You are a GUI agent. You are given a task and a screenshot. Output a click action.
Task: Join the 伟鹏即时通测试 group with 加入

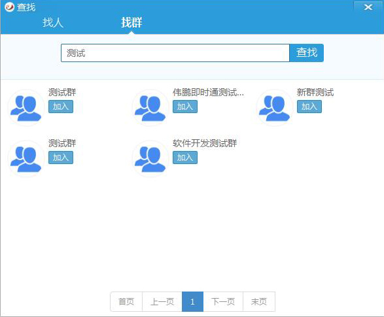click(x=185, y=107)
